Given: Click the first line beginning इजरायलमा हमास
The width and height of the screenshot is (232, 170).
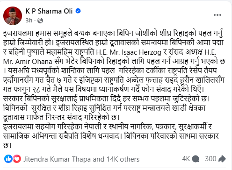Looking at the screenshot, I should [x=113, y=34].
